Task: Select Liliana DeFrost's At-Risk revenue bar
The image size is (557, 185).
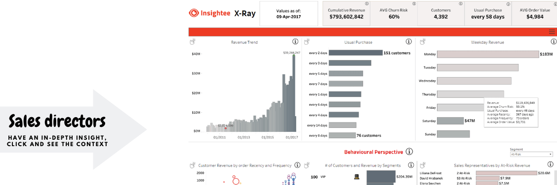Action: point(506,173)
